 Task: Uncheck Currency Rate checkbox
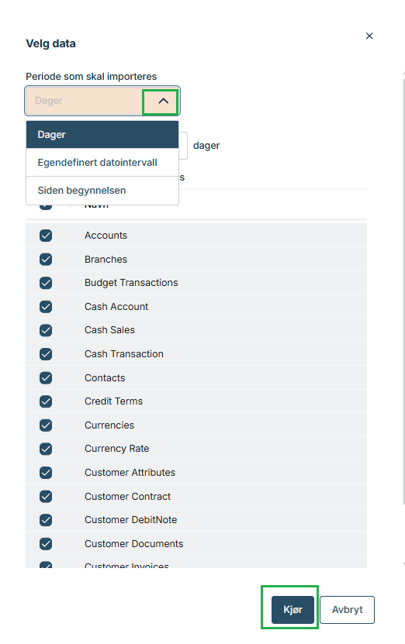[46, 449]
